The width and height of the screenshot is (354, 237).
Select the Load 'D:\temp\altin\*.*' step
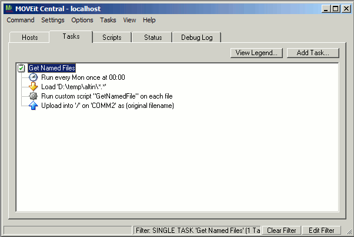(x=74, y=87)
